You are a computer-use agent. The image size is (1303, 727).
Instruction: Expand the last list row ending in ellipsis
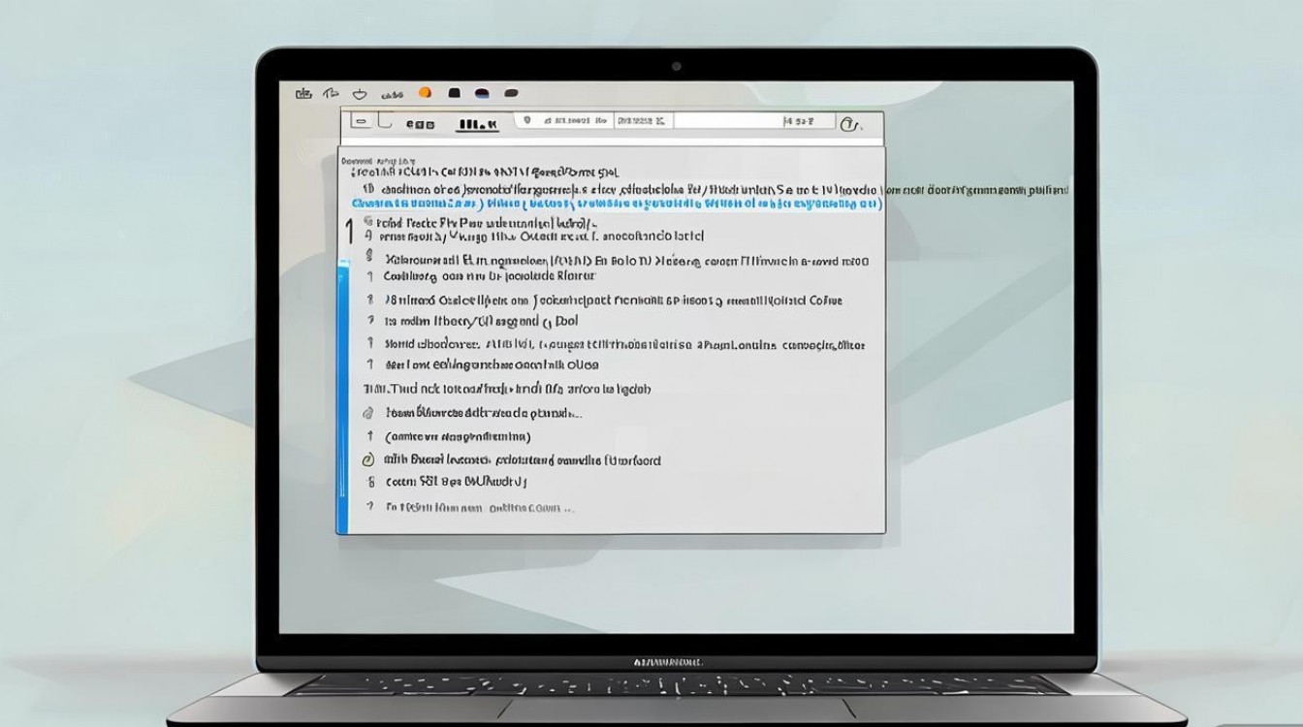click(x=479, y=507)
